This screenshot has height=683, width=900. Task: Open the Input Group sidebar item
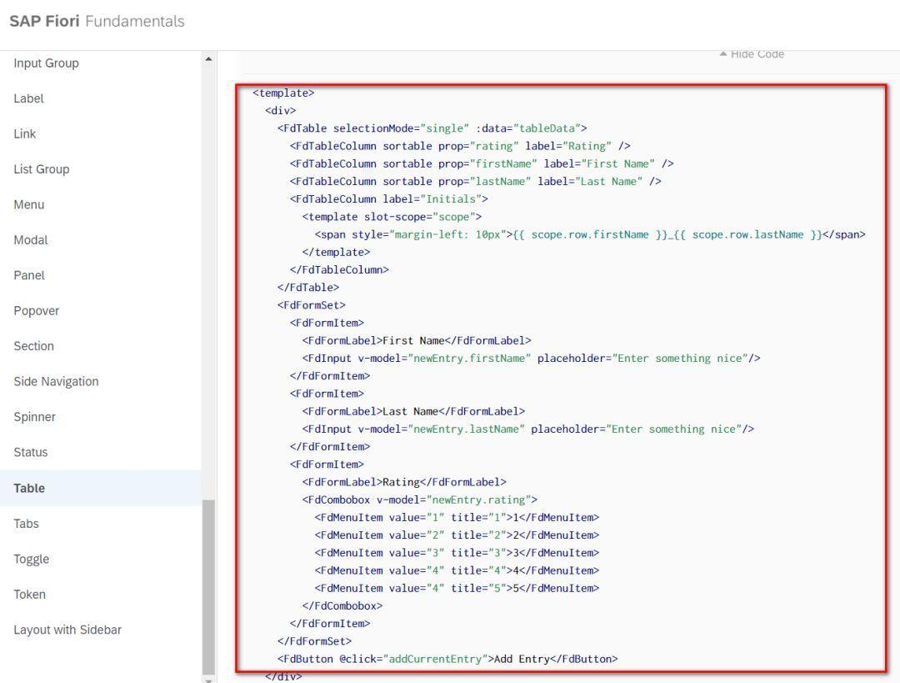point(46,63)
